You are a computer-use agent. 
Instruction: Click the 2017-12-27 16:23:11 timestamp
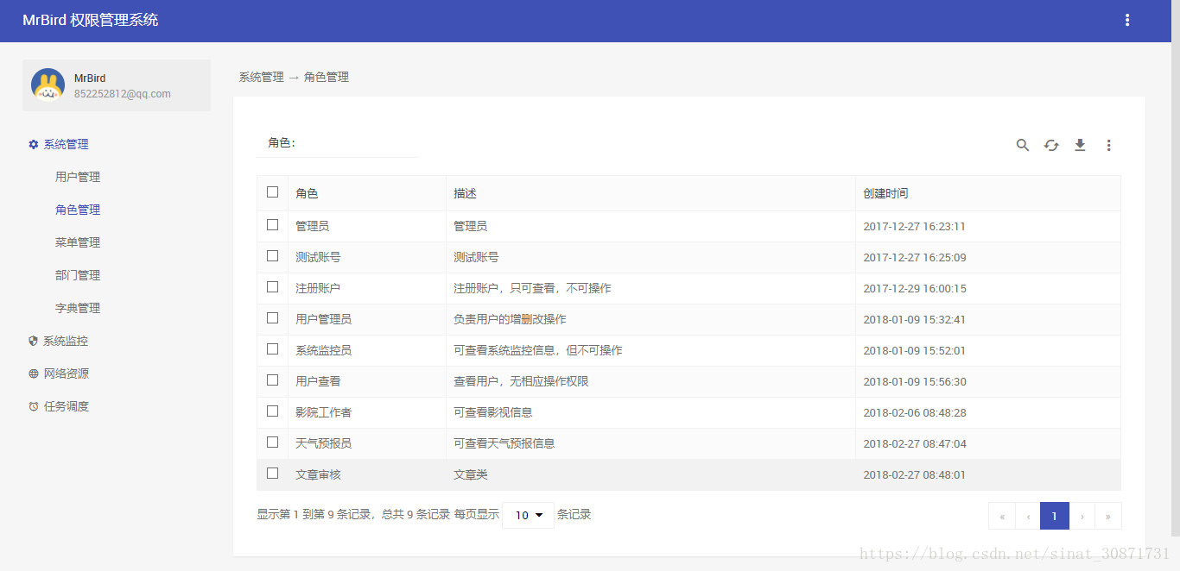[915, 226]
